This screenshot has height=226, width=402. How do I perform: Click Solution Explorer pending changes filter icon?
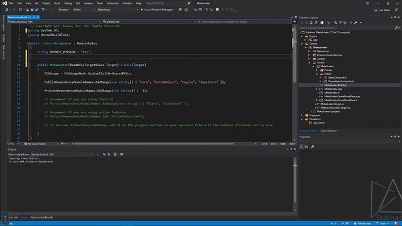(322, 23)
